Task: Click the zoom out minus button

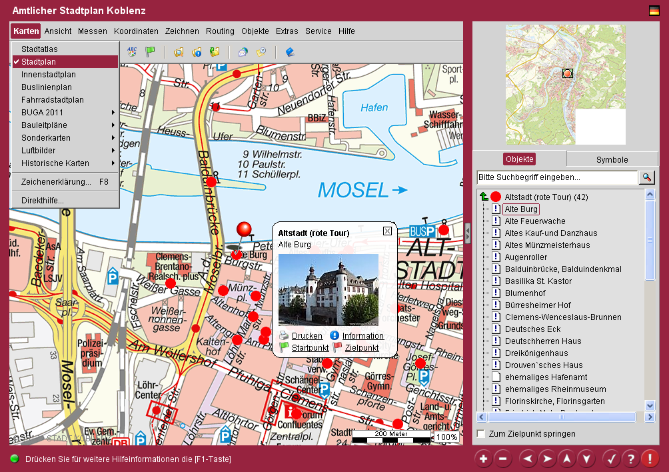Action: point(503,459)
